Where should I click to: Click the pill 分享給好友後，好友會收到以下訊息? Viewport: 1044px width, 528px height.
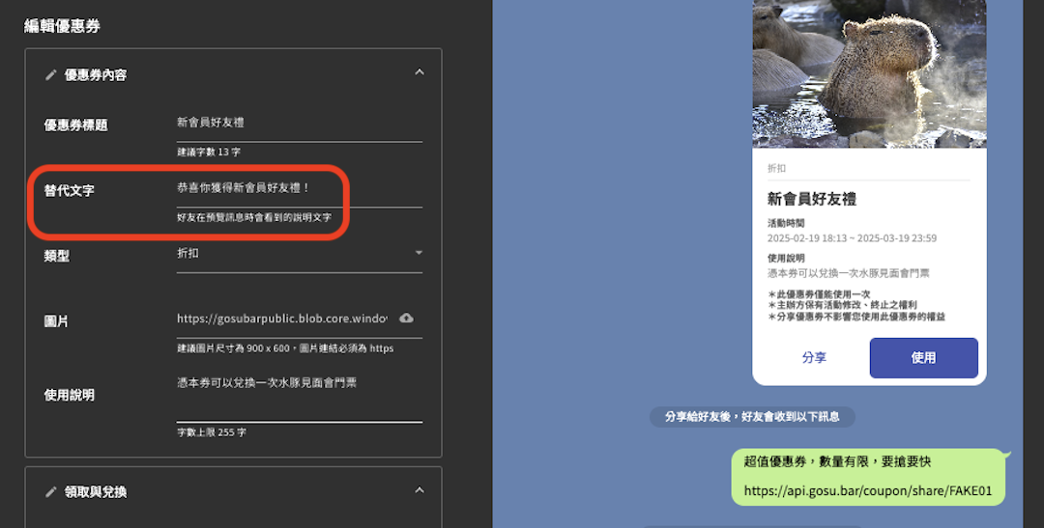(752, 417)
